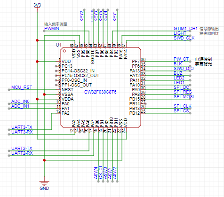Click the KEY2 net label
The height and width of the screenshot is (197, 224).
pyautogui.click(x=82, y=16)
